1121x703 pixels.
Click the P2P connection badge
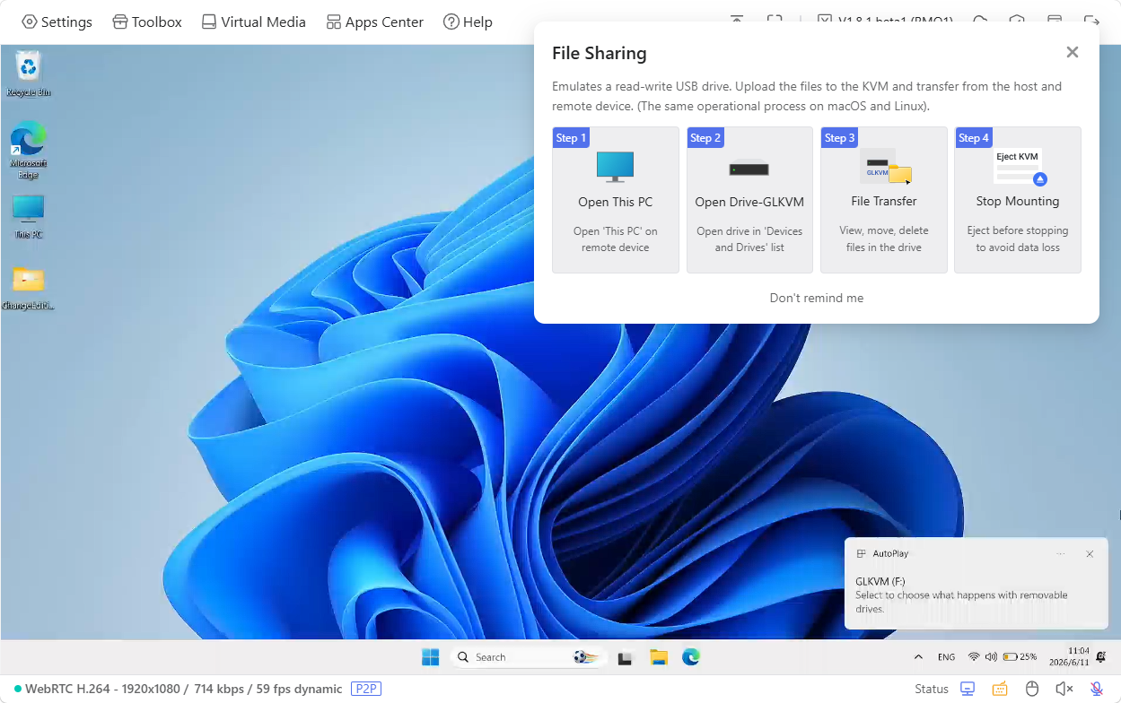[x=366, y=689]
